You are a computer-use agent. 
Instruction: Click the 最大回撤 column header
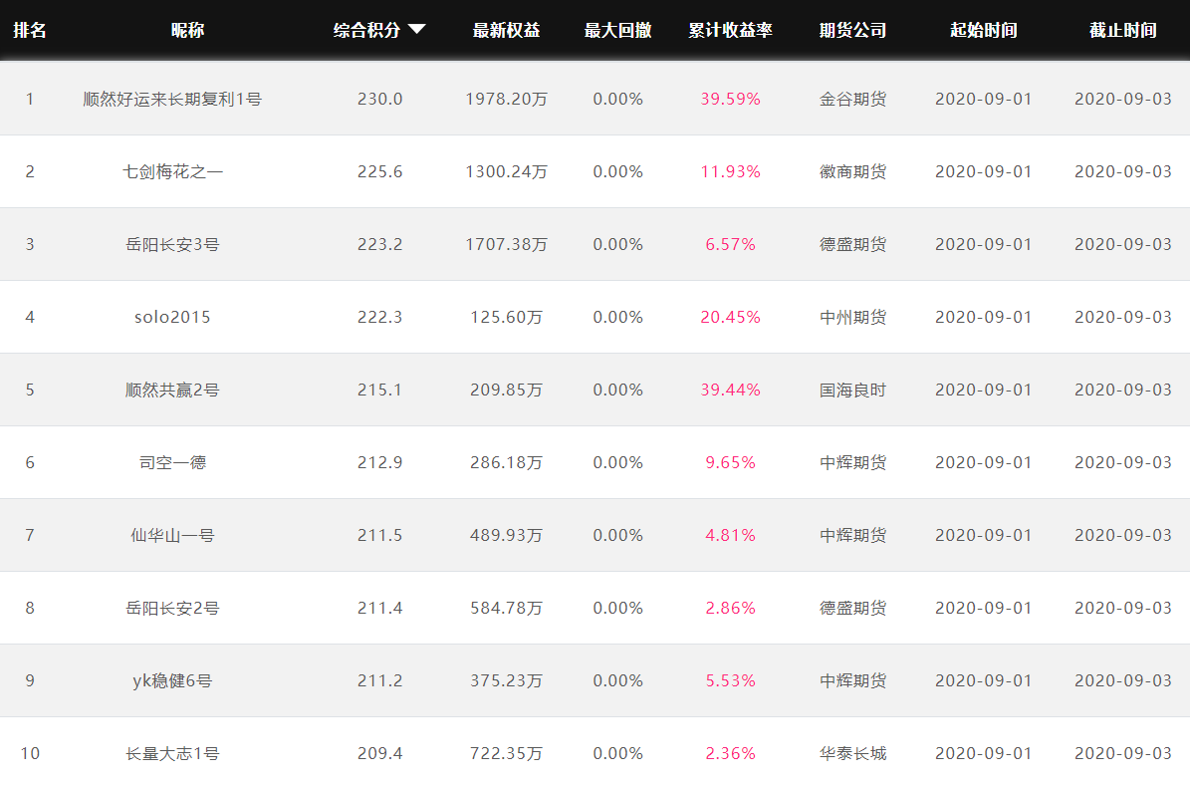(617, 30)
